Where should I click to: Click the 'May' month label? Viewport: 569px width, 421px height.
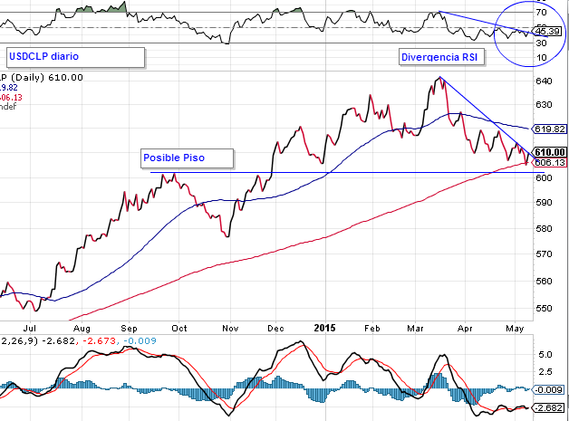(x=515, y=329)
